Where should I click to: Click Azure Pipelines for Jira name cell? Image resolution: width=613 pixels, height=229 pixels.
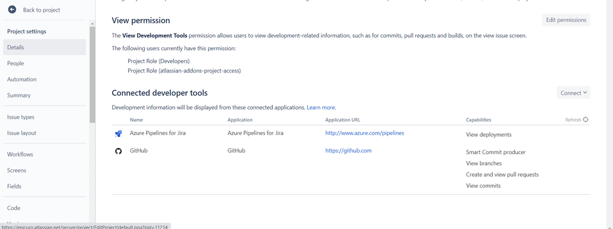tap(158, 133)
